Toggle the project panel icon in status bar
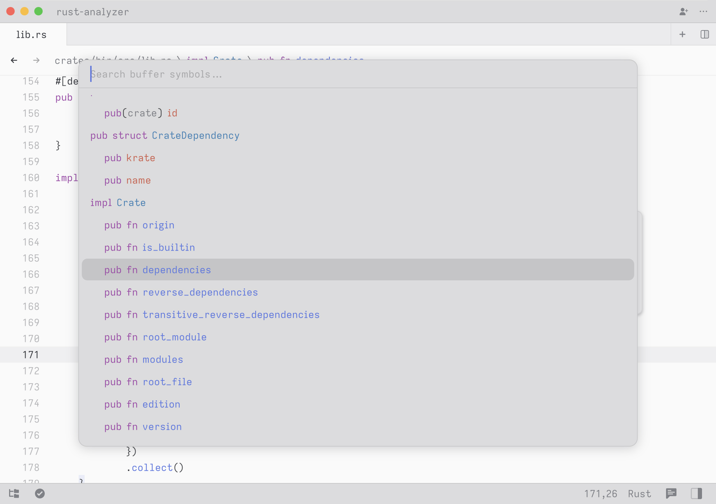Image resolution: width=716 pixels, height=504 pixels. pos(14,493)
